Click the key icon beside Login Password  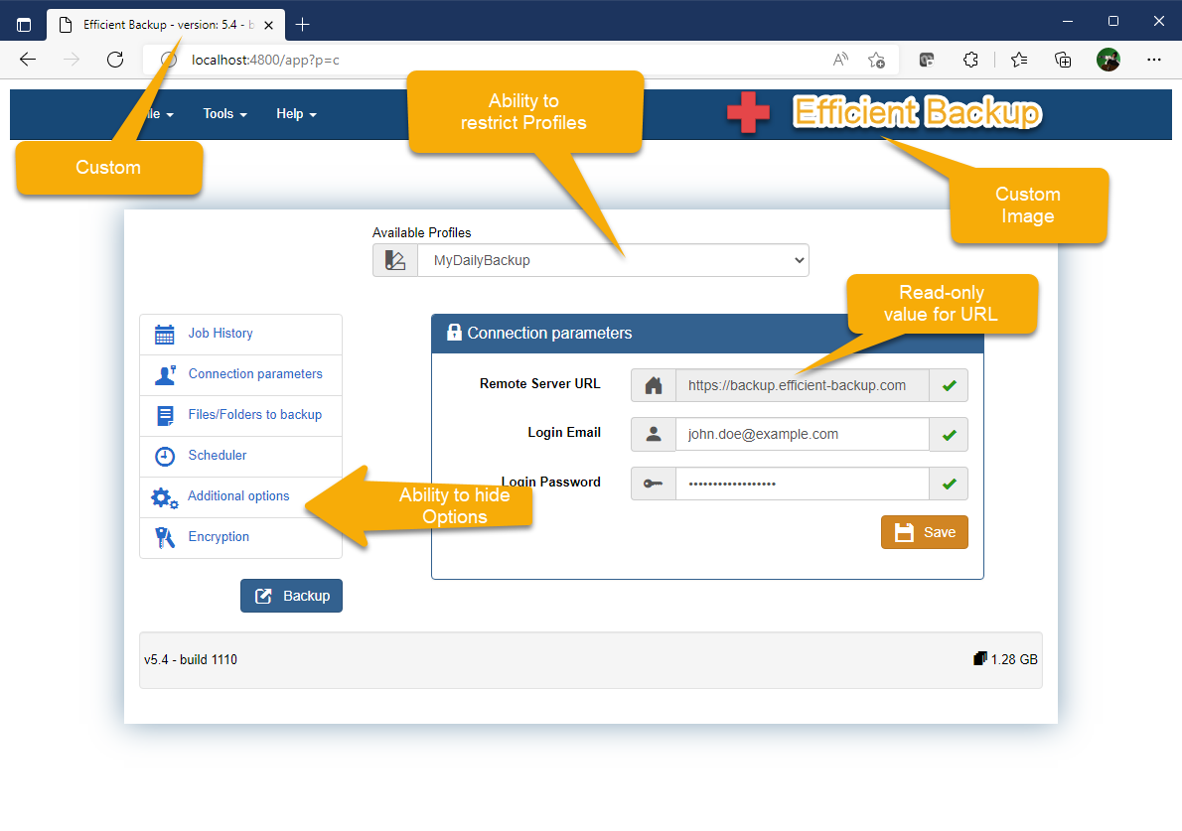tap(654, 484)
